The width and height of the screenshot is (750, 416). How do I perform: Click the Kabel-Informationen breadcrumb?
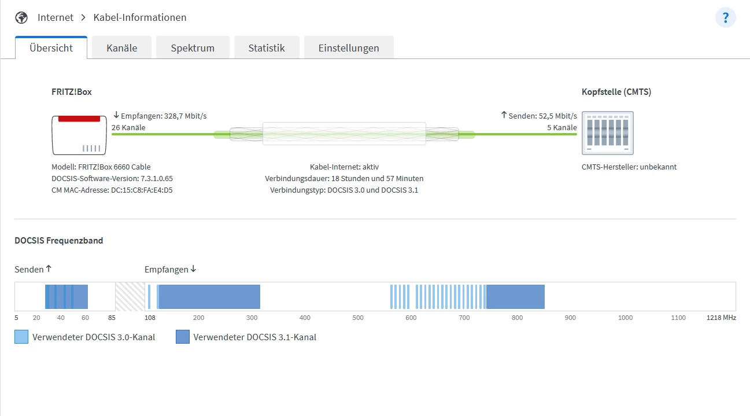point(140,17)
